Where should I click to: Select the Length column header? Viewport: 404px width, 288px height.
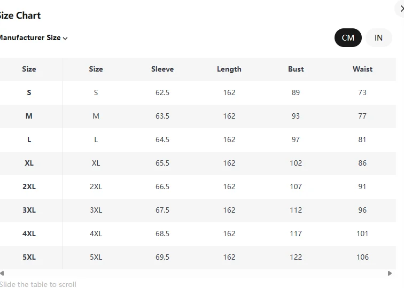[229, 69]
